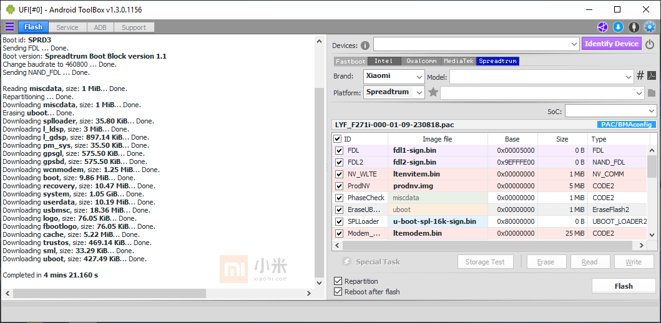Click the favorite star icon beside Platform
The height and width of the screenshot is (323, 661).
click(433, 92)
